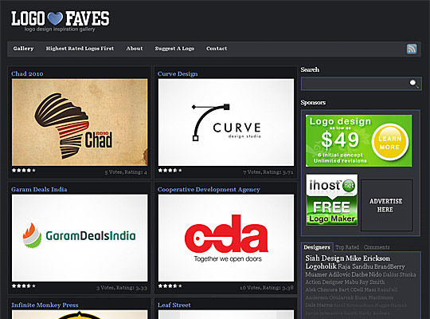This screenshot has width=430, height=319.
Task: Click the $49 Logo design banner
Action: (x=358, y=140)
